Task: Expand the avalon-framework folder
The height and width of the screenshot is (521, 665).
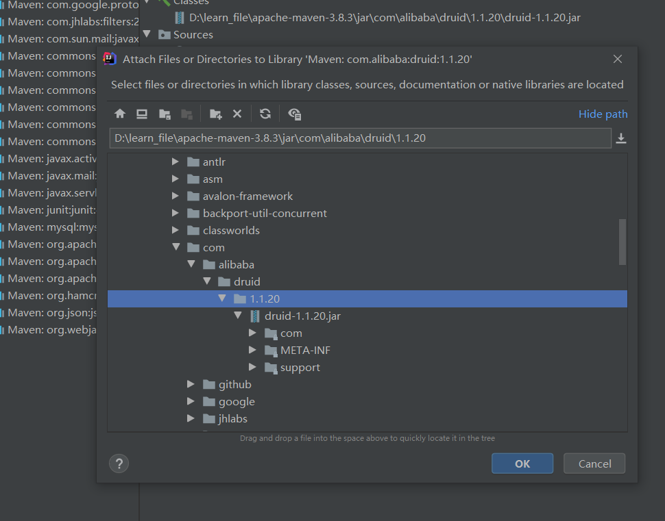Action: pyautogui.click(x=175, y=196)
